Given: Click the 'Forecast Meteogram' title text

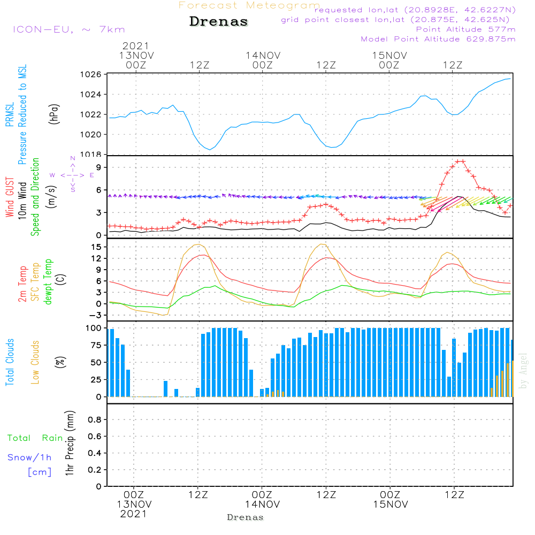Looking at the screenshot, I should [x=249, y=5].
